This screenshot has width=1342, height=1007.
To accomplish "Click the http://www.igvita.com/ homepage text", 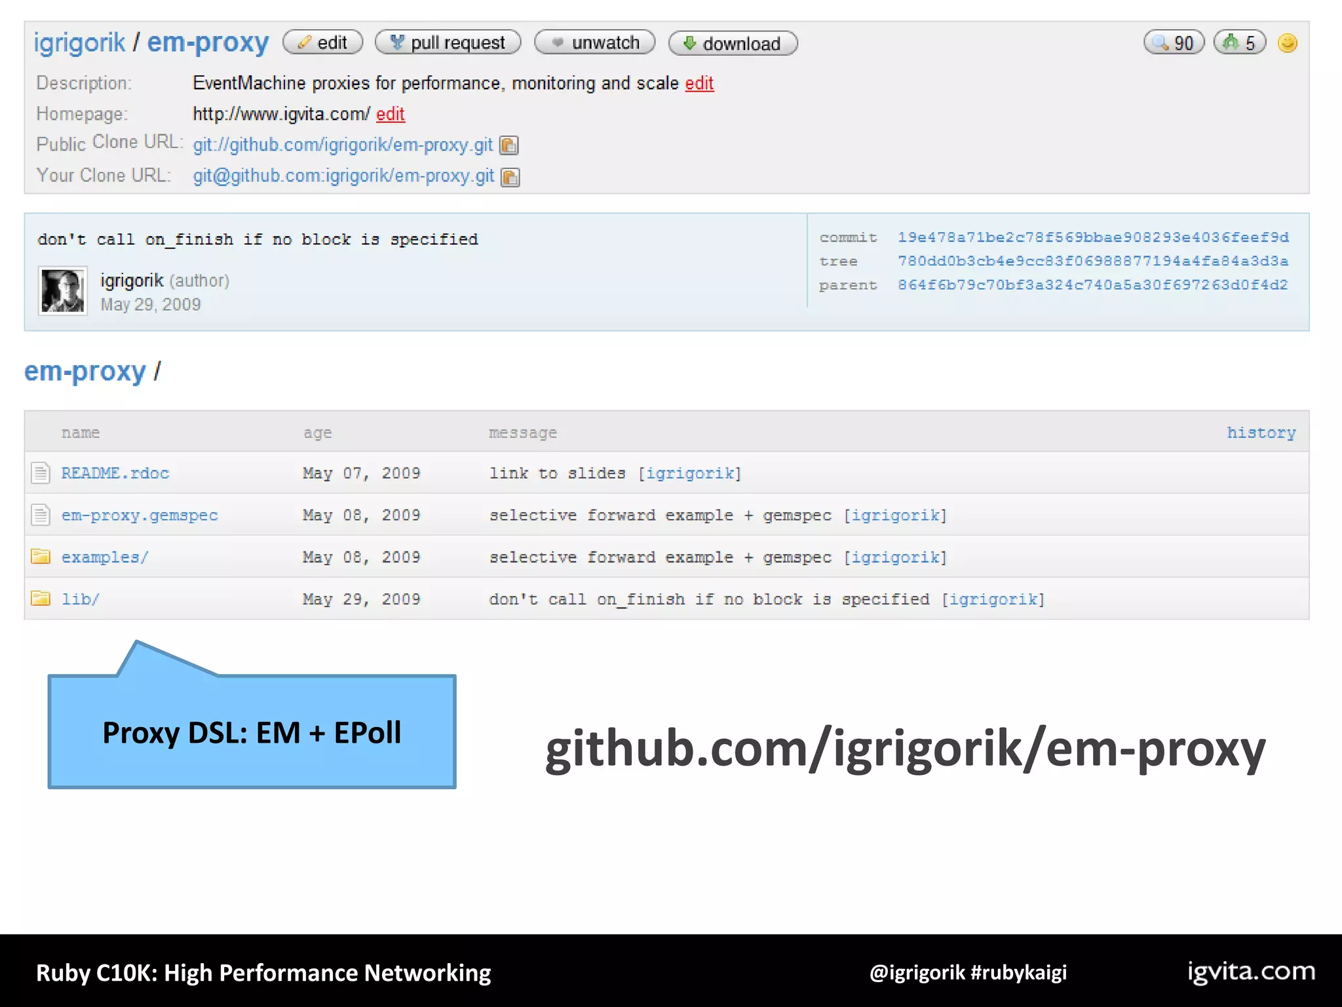I will coord(282,114).
